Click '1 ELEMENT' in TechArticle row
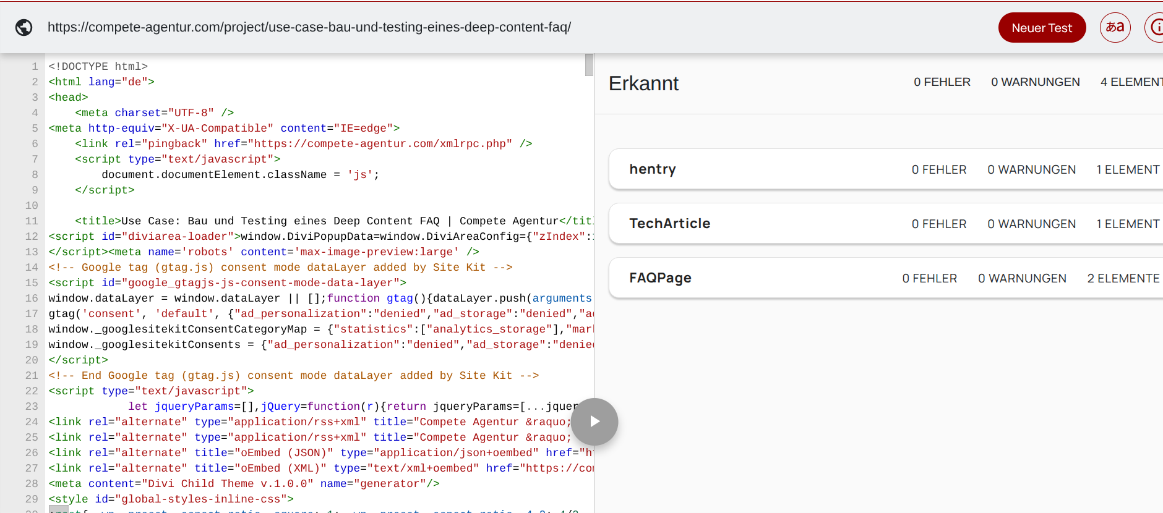 pyautogui.click(x=1128, y=224)
